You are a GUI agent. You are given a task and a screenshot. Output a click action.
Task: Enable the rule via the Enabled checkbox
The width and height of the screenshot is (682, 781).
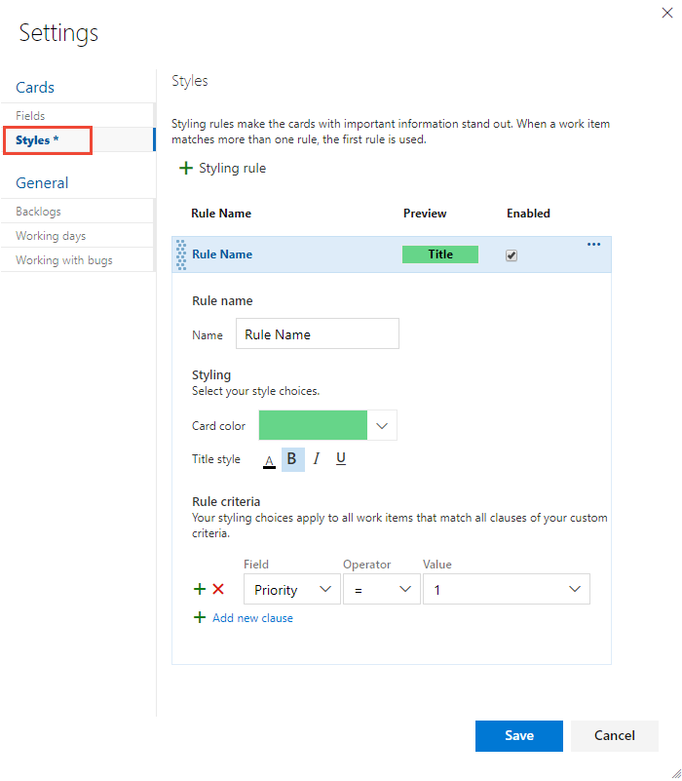511,254
